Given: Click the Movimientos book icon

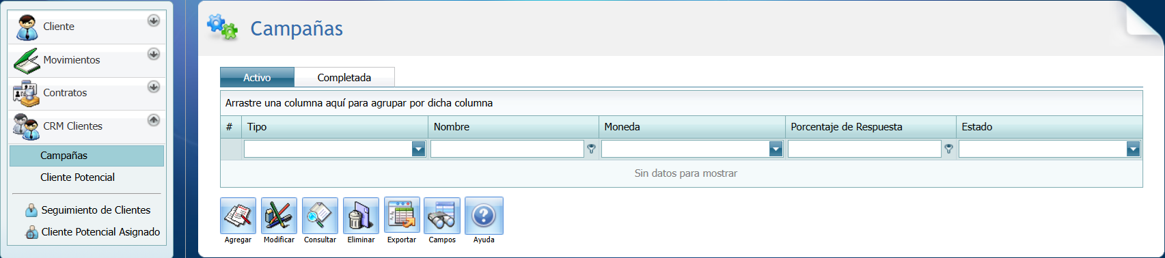Looking at the screenshot, I should click(27, 61).
